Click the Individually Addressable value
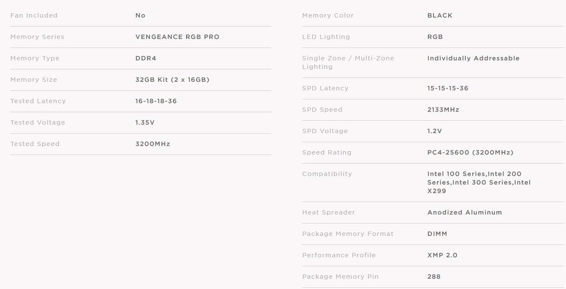Image resolution: width=566 pixels, height=289 pixels. [473, 58]
